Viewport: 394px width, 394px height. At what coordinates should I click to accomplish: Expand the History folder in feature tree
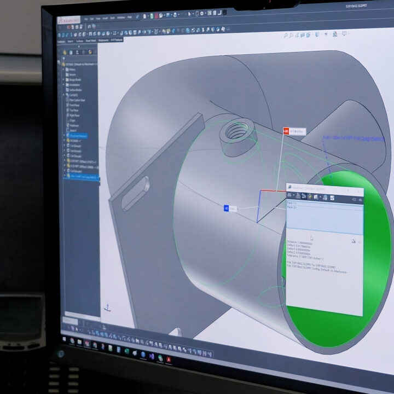pos(72,71)
